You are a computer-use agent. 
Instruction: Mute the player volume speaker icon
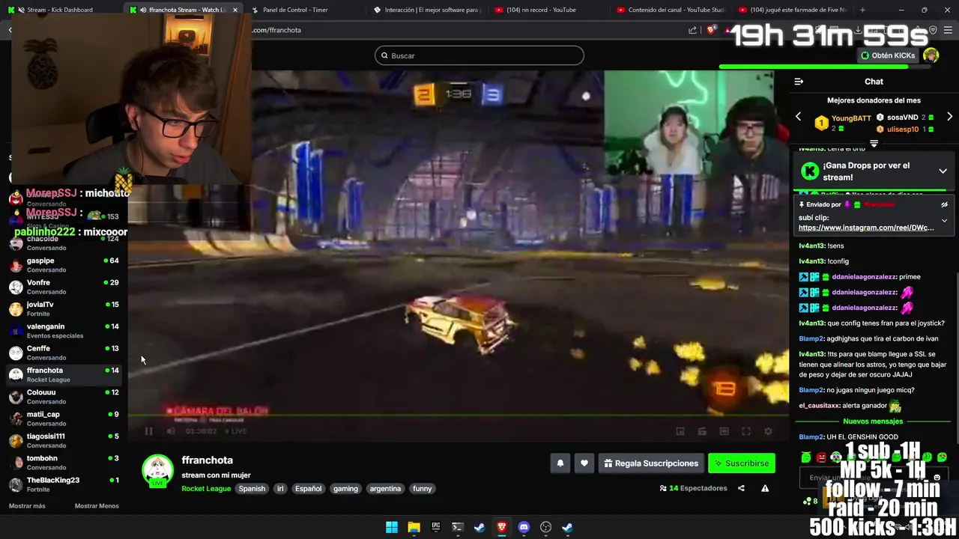coord(171,431)
